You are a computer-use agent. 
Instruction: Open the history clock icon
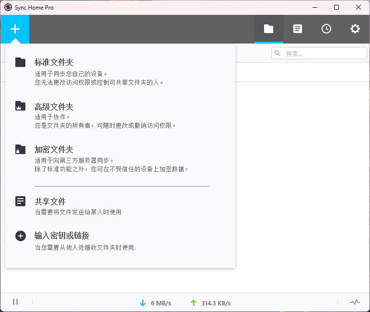point(326,29)
